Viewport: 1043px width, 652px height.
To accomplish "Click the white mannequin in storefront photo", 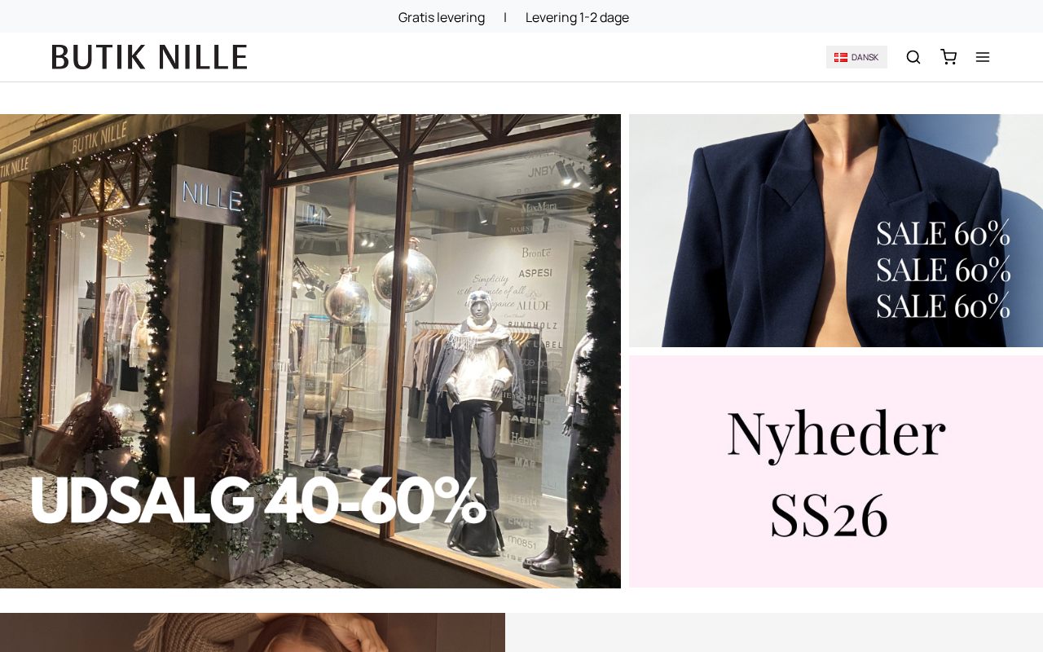I will tap(480, 383).
